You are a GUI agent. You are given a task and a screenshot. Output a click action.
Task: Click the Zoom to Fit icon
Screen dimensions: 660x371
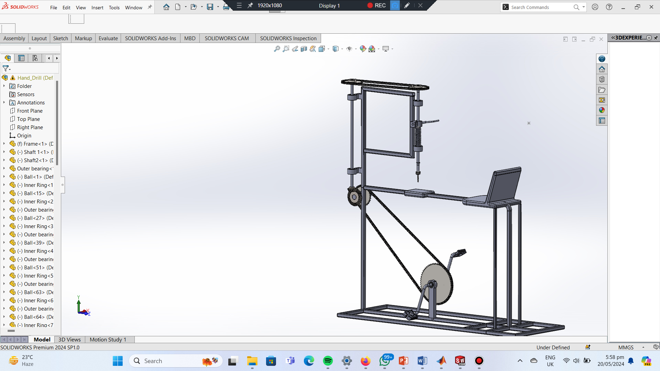click(277, 49)
